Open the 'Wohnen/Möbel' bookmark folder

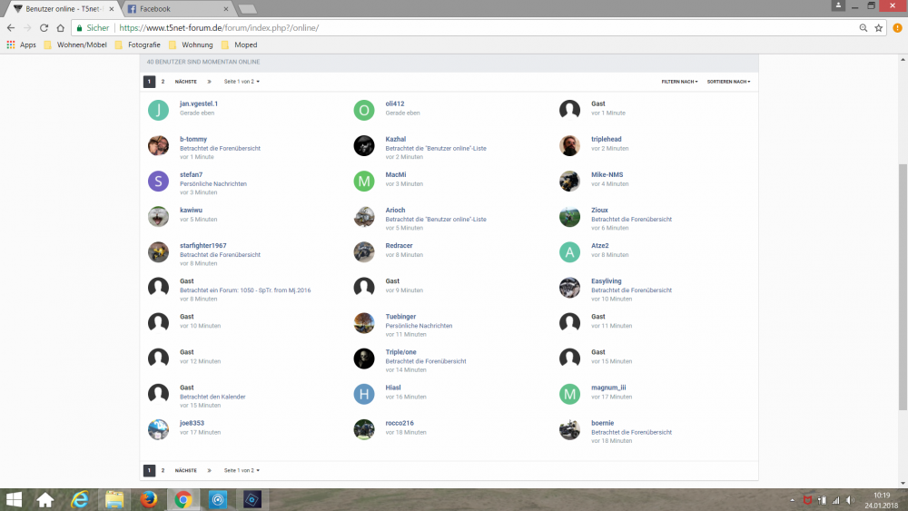pos(75,44)
